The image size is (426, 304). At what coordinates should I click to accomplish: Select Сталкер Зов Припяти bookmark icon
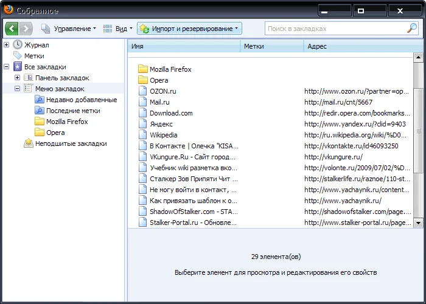[x=142, y=179]
